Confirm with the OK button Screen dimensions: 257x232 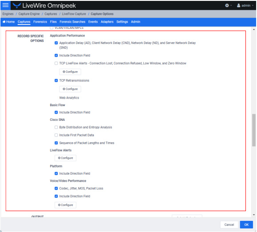coord(246,225)
